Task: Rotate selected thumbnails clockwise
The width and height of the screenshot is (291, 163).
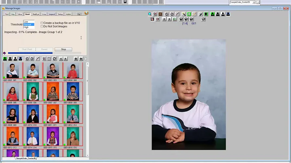Action: tap(27, 59)
